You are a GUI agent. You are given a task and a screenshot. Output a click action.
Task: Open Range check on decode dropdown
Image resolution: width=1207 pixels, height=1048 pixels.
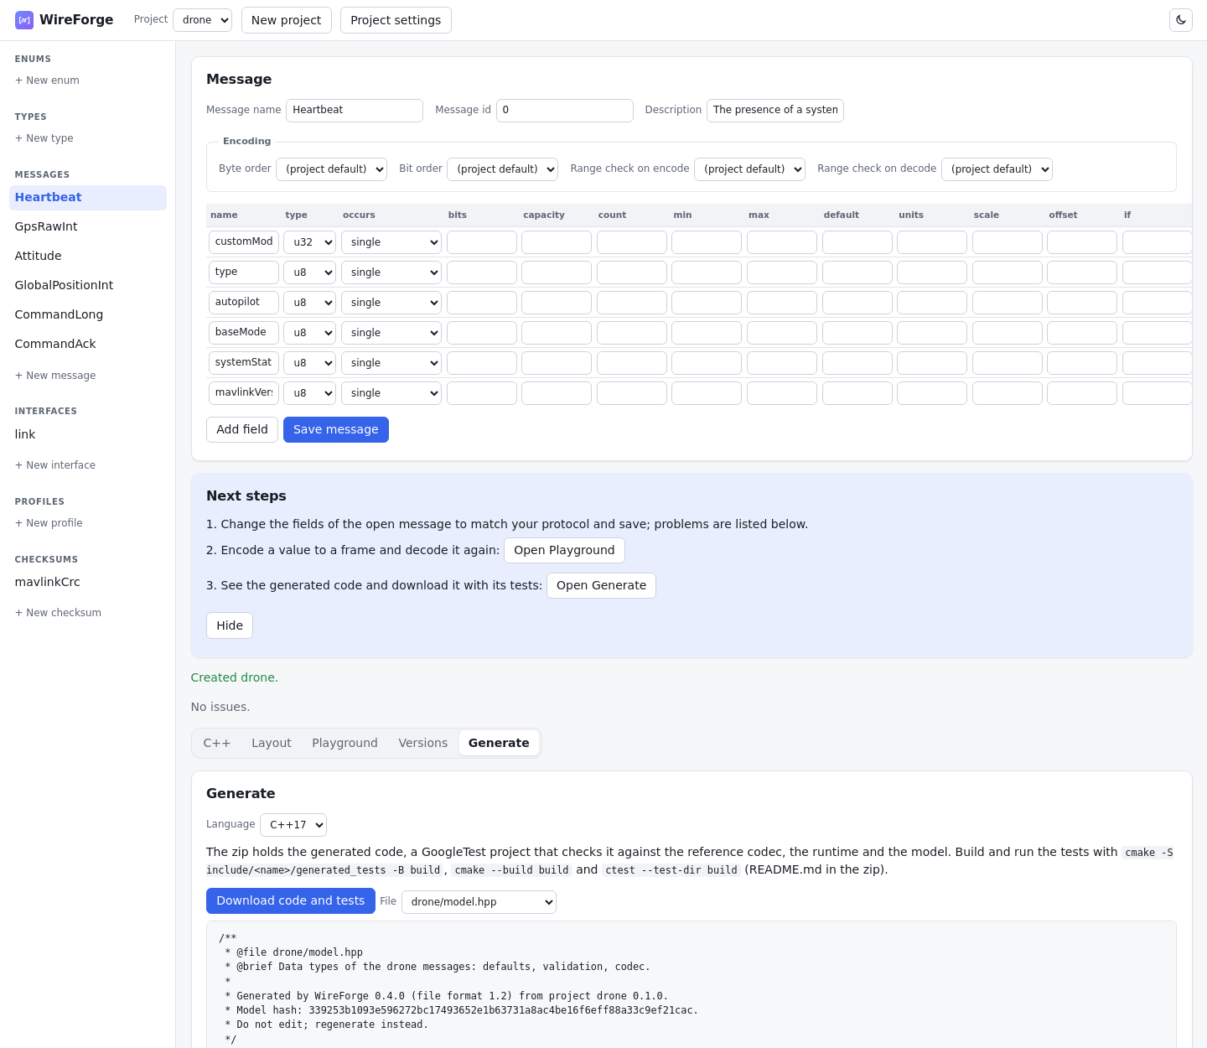pyautogui.click(x=997, y=169)
